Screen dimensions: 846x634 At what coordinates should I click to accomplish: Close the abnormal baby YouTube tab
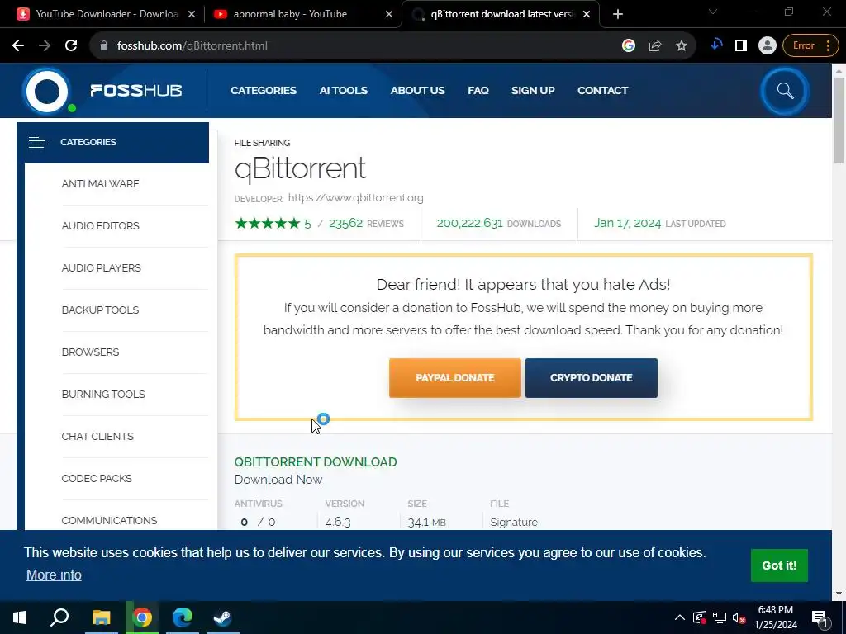point(388,14)
